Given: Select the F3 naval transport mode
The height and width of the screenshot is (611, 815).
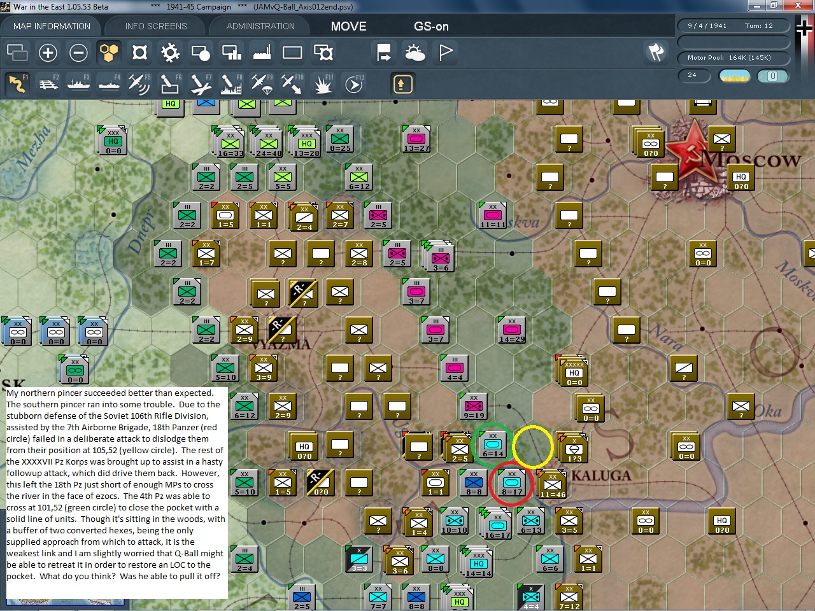Looking at the screenshot, I should point(78,84).
